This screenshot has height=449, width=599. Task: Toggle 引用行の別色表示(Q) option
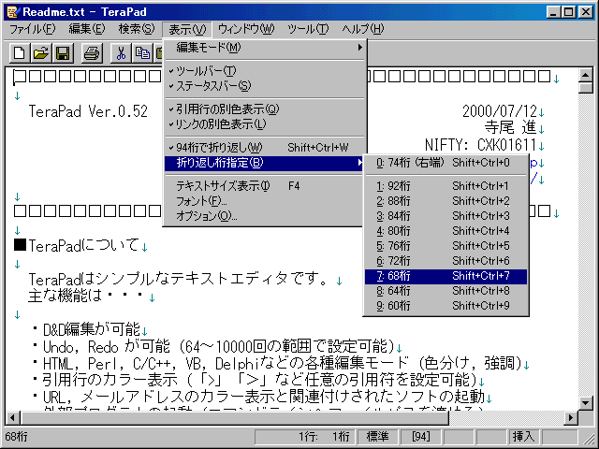264,109
